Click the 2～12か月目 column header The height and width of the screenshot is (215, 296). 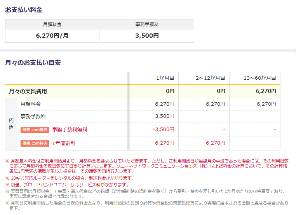coord(211,78)
